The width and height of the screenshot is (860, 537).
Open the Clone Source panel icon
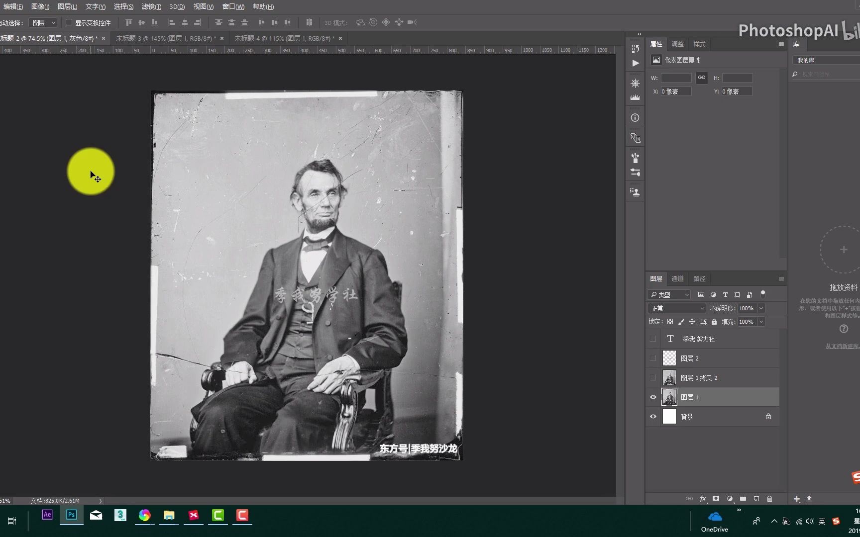click(635, 138)
